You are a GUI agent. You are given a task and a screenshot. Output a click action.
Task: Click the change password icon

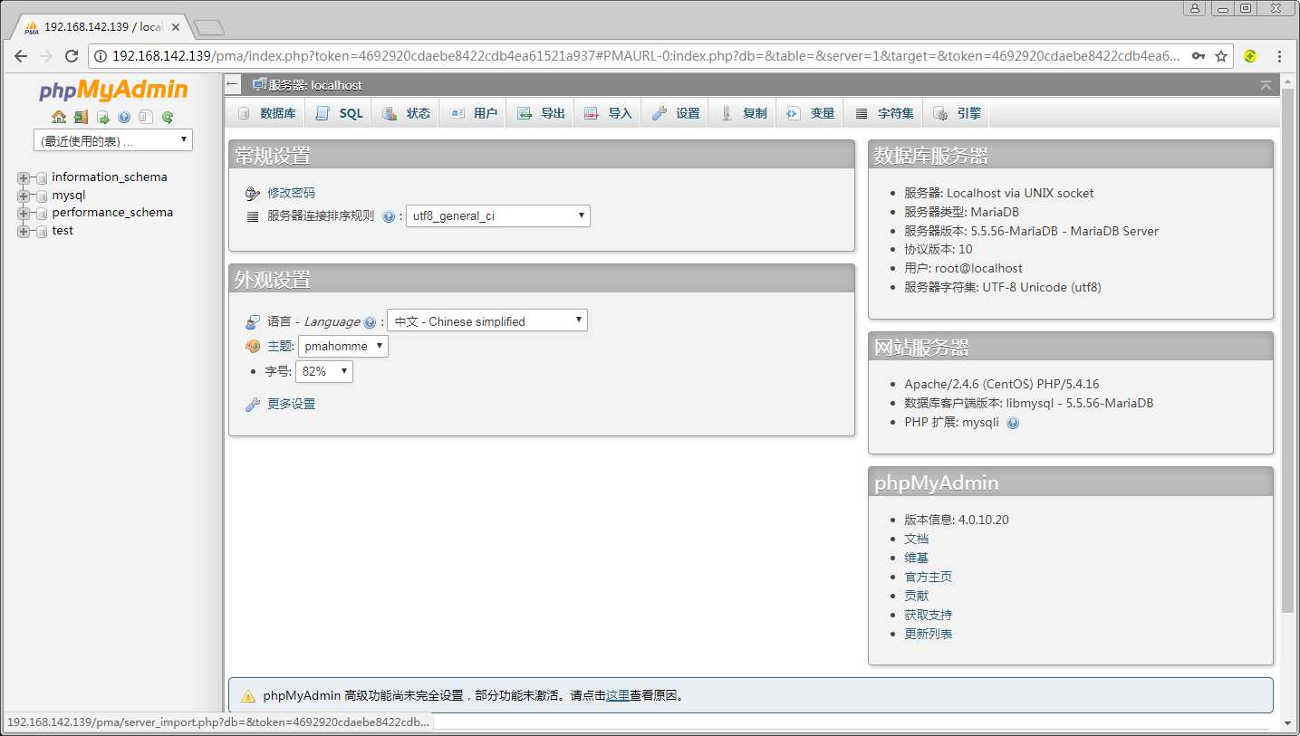click(253, 193)
